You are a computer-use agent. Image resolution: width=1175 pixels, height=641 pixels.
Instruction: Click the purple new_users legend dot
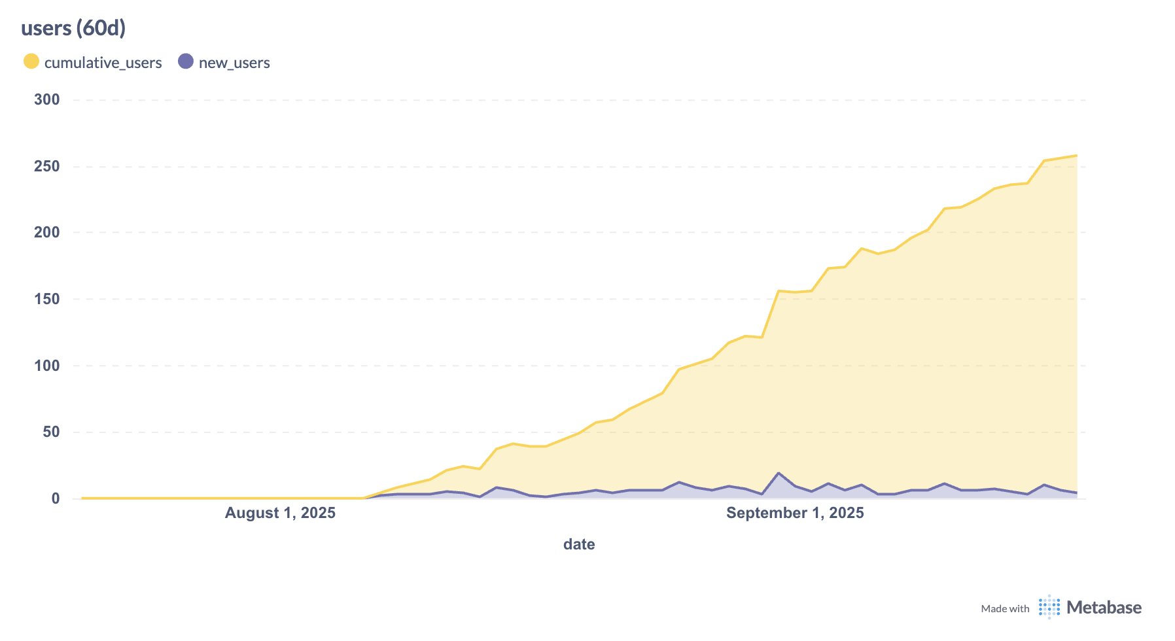point(186,61)
